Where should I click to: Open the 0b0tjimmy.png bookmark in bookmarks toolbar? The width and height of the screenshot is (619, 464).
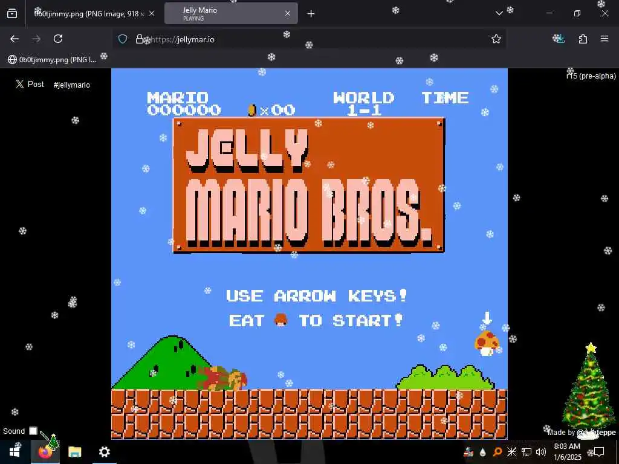pyautogui.click(x=52, y=60)
